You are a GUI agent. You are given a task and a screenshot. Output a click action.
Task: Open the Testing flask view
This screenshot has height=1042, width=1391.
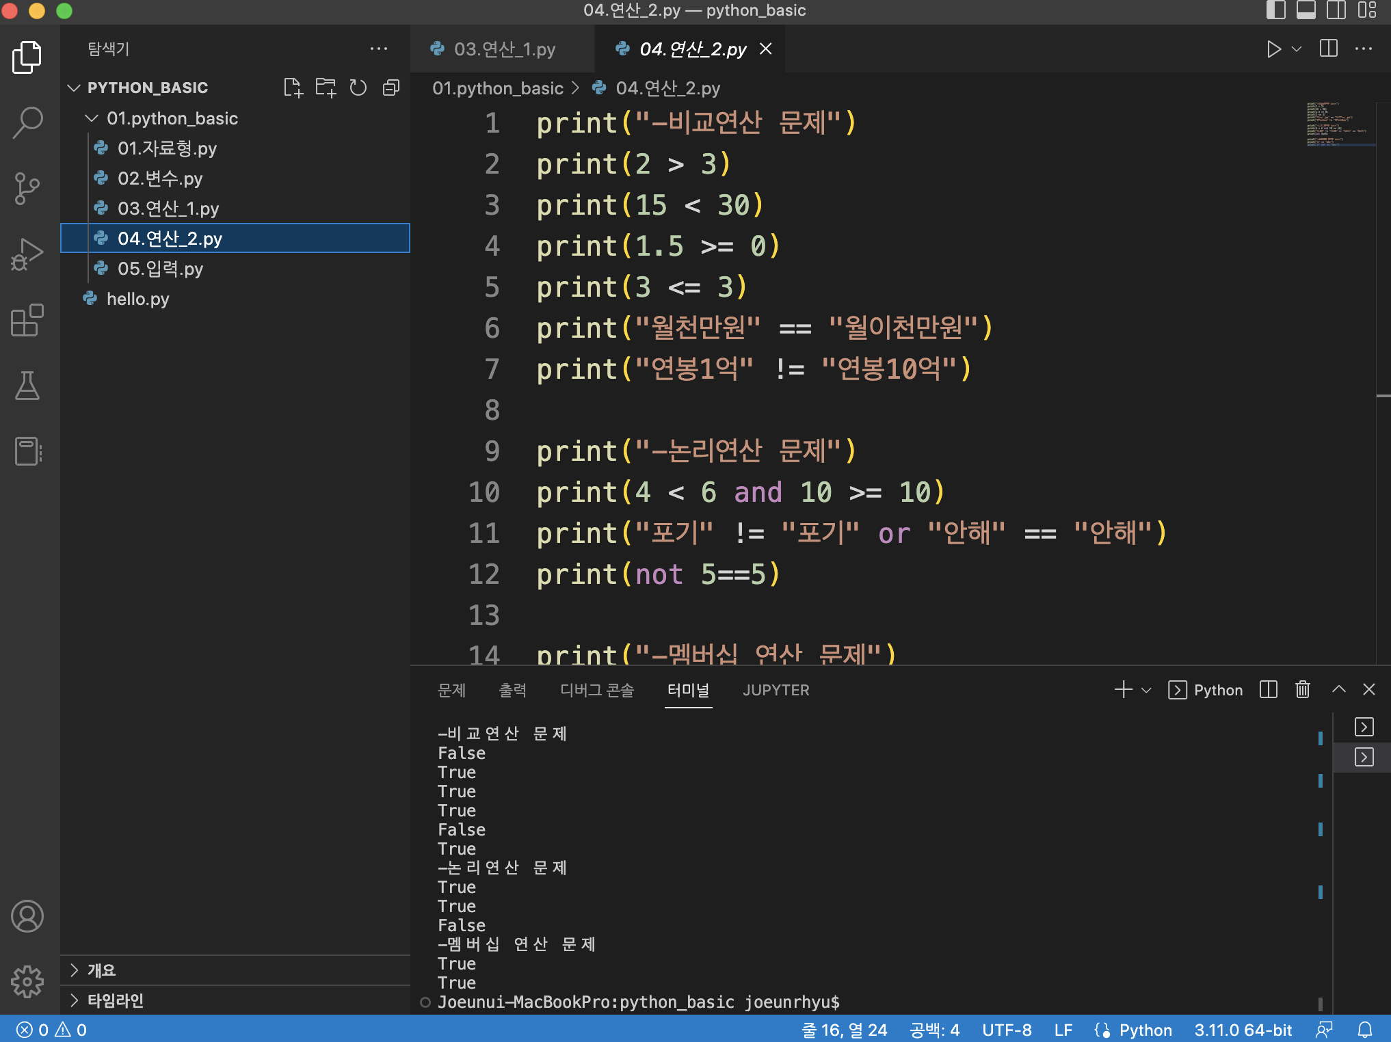point(27,385)
